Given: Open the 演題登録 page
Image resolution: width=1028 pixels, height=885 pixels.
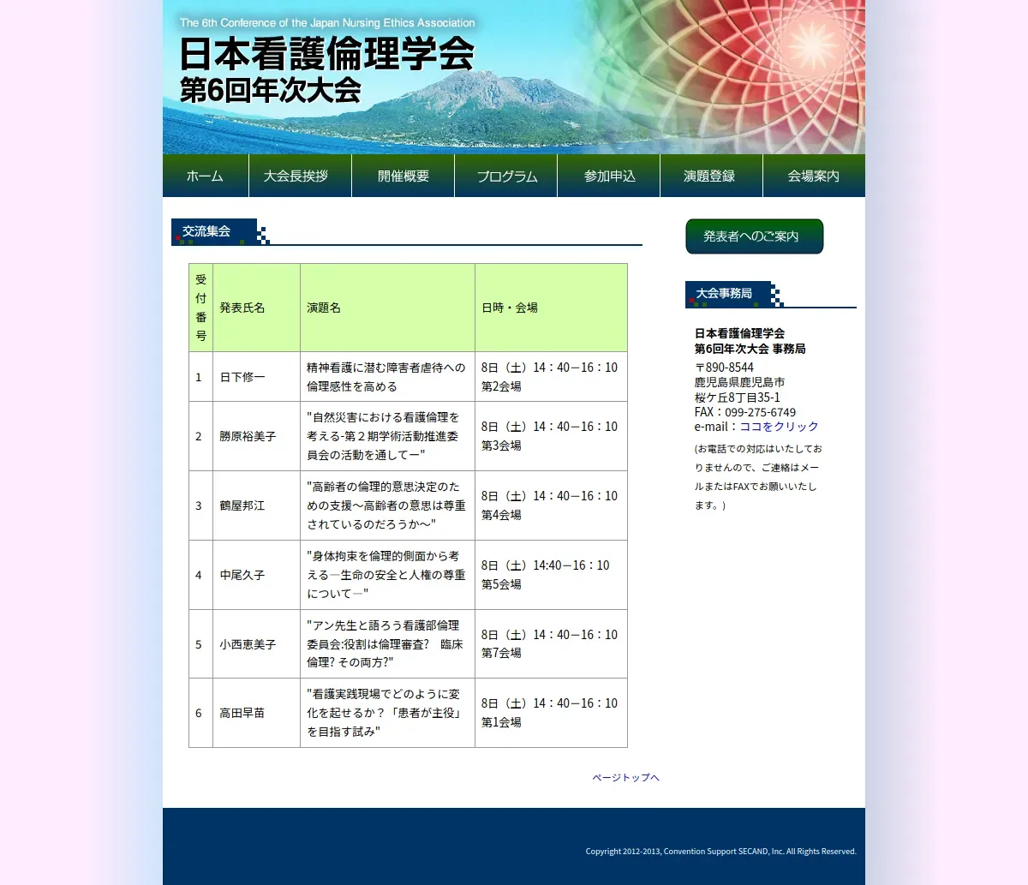Looking at the screenshot, I should coord(711,176).
